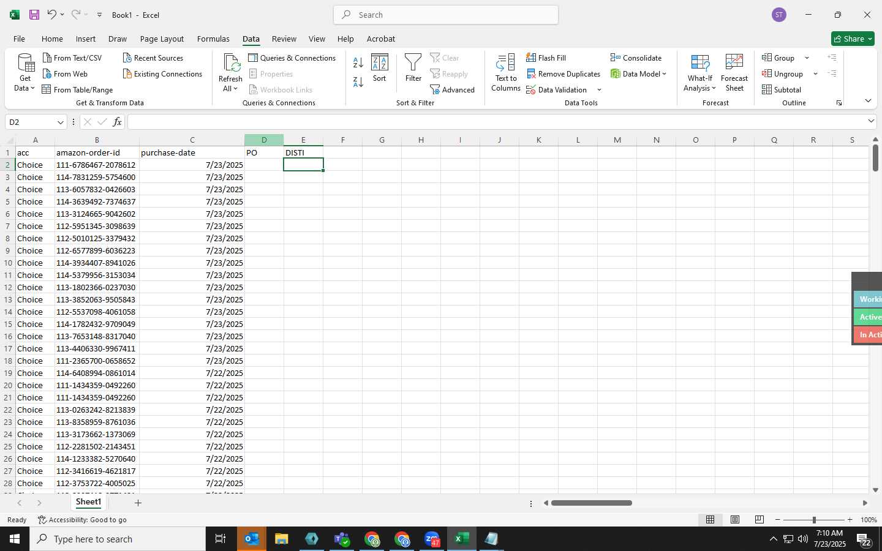882x551 pixels.
Task: Click the Search box
Action: coord(446,15)
